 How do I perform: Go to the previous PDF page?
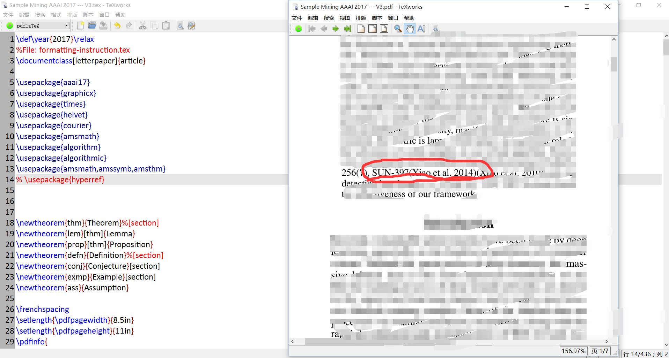tap(324, 29)
